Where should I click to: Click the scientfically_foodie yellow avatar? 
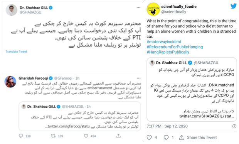153,9
